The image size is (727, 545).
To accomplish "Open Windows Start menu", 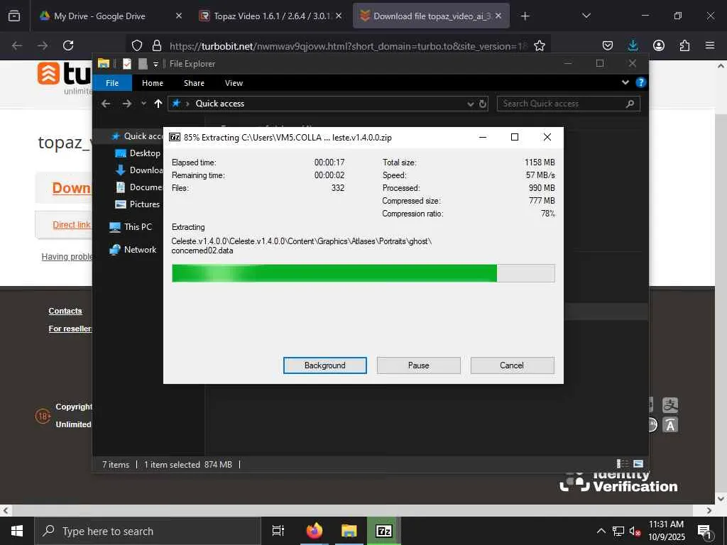I will [x=17, y=531].
